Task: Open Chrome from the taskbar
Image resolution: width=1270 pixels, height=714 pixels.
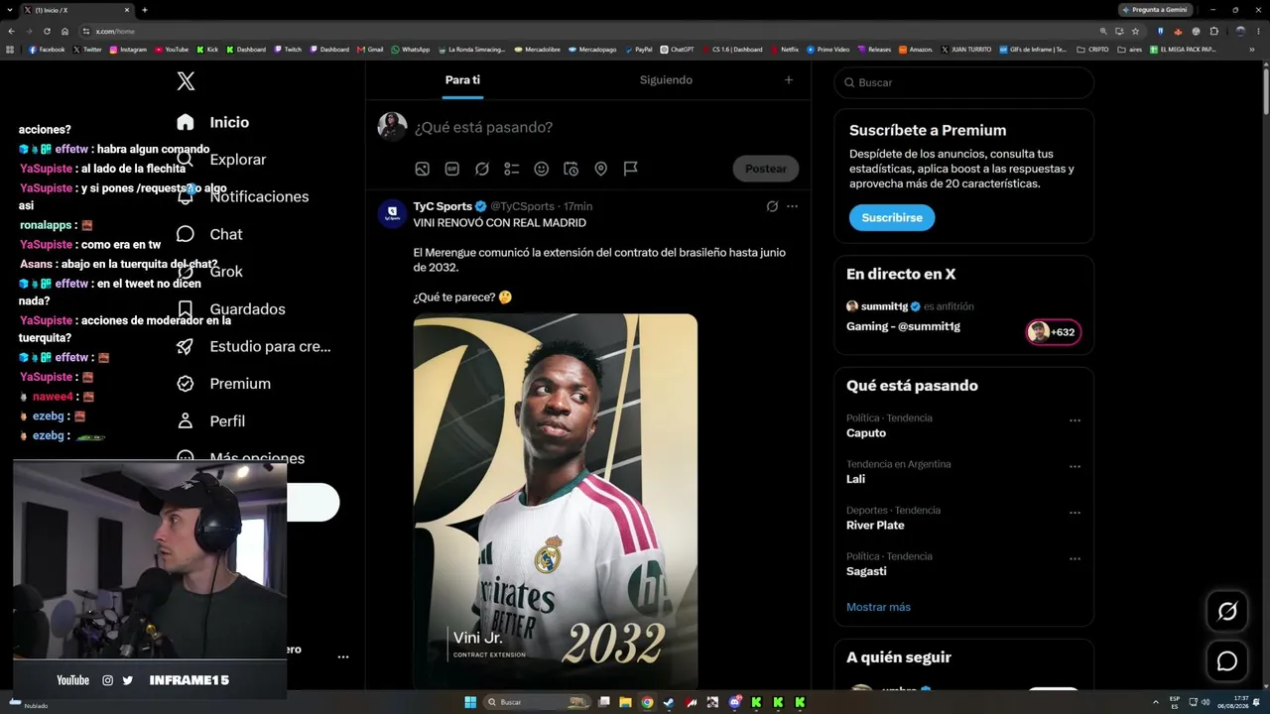Action: point(647,702)
